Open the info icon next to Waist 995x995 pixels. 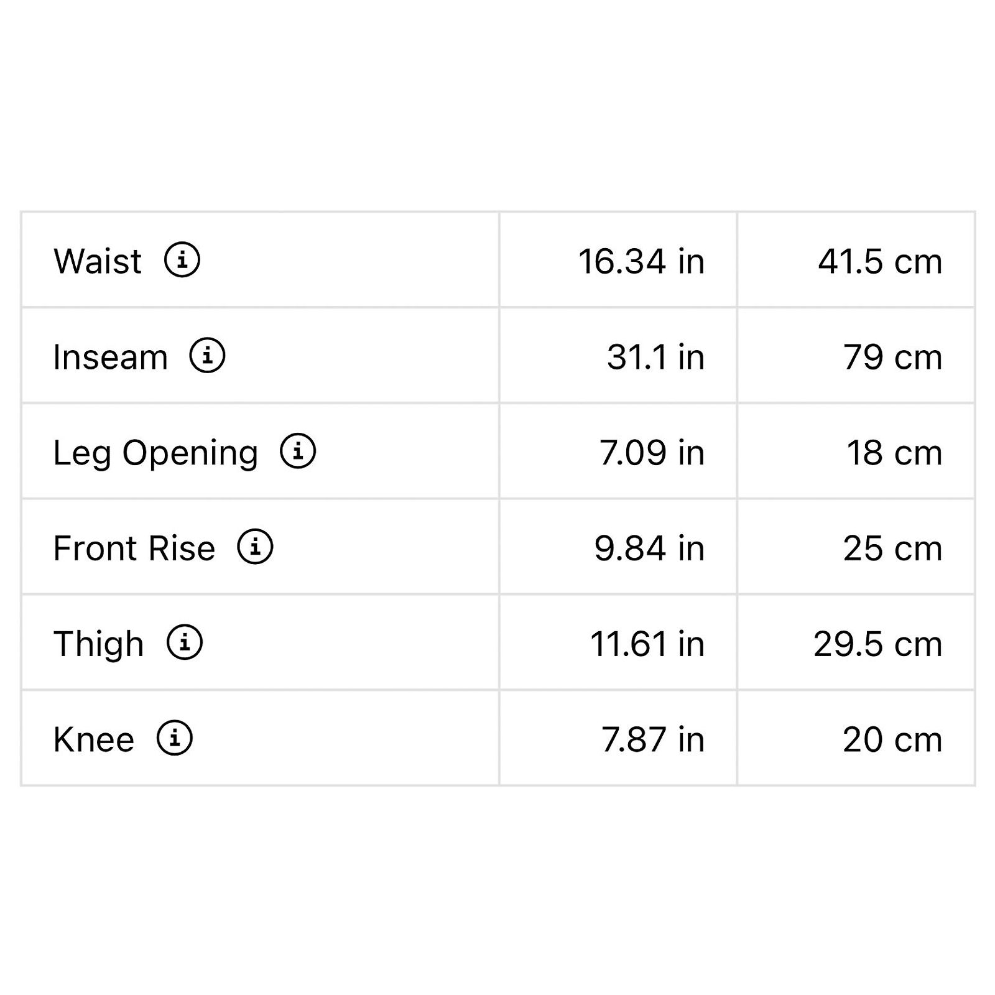pos(182,260)
